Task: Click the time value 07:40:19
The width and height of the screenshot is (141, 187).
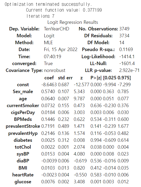Action: tap(52, 57)
